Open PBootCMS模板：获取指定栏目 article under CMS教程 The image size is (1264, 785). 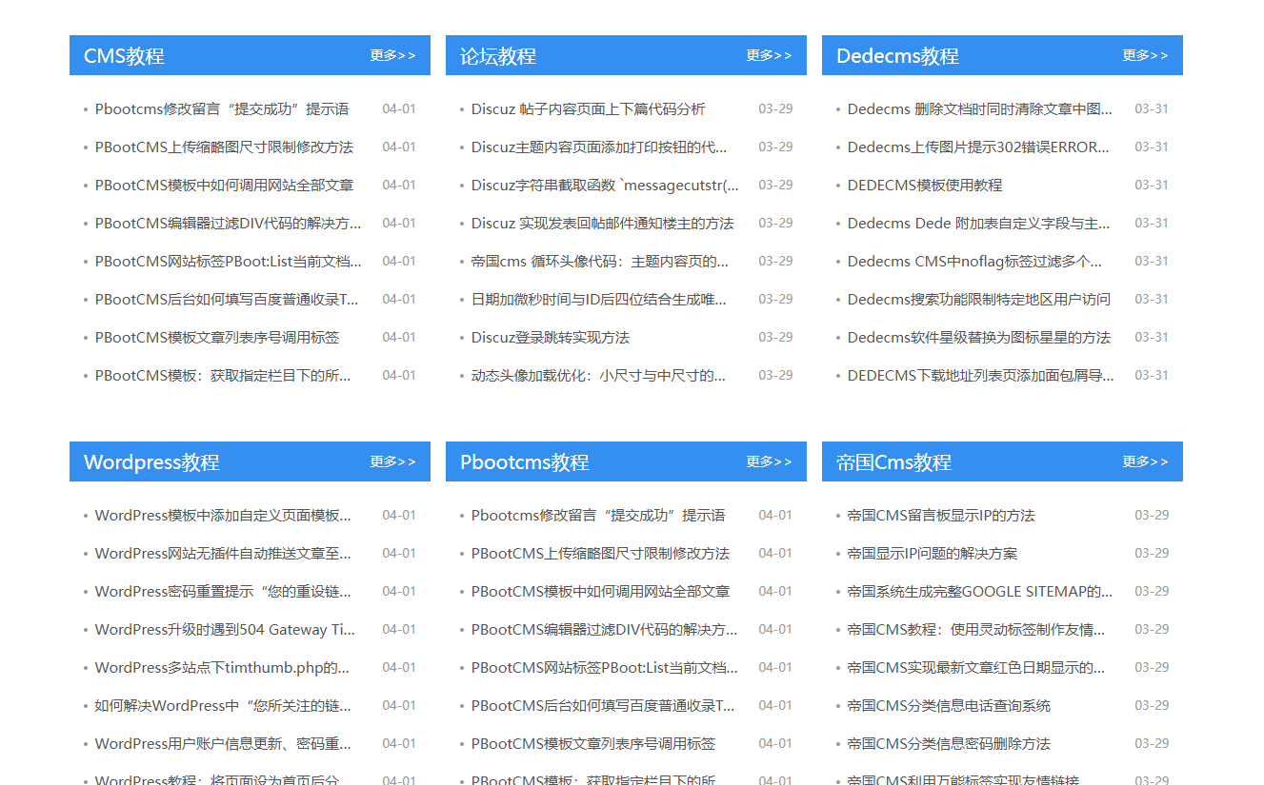tap(223, 376)
